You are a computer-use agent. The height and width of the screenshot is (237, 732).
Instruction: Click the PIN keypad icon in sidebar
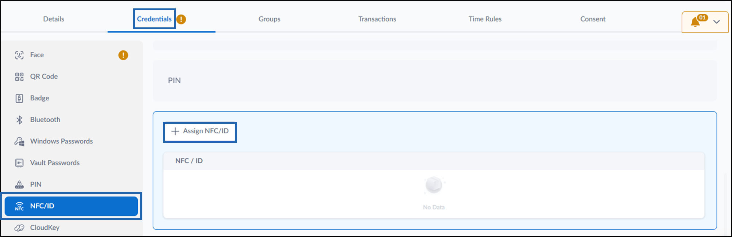[19, 184]
